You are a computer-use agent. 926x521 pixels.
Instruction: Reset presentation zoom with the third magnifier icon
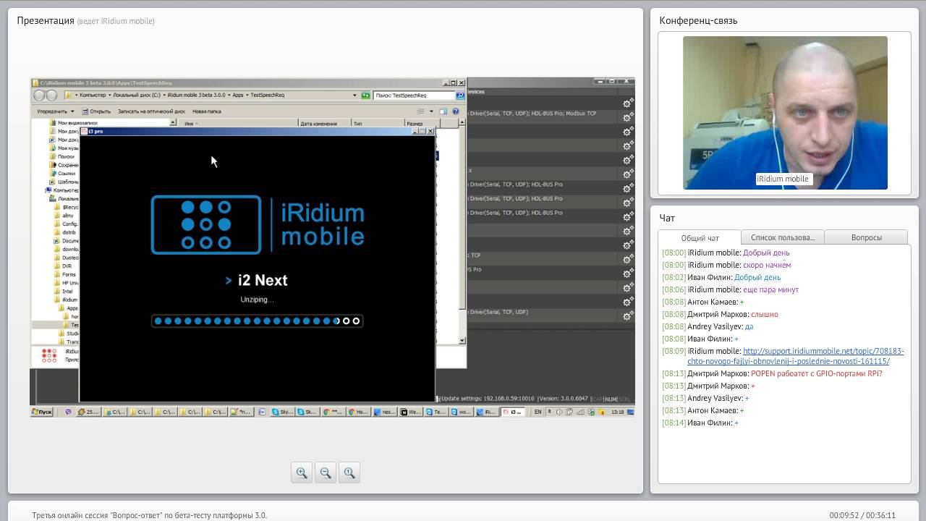click(349, 473)
